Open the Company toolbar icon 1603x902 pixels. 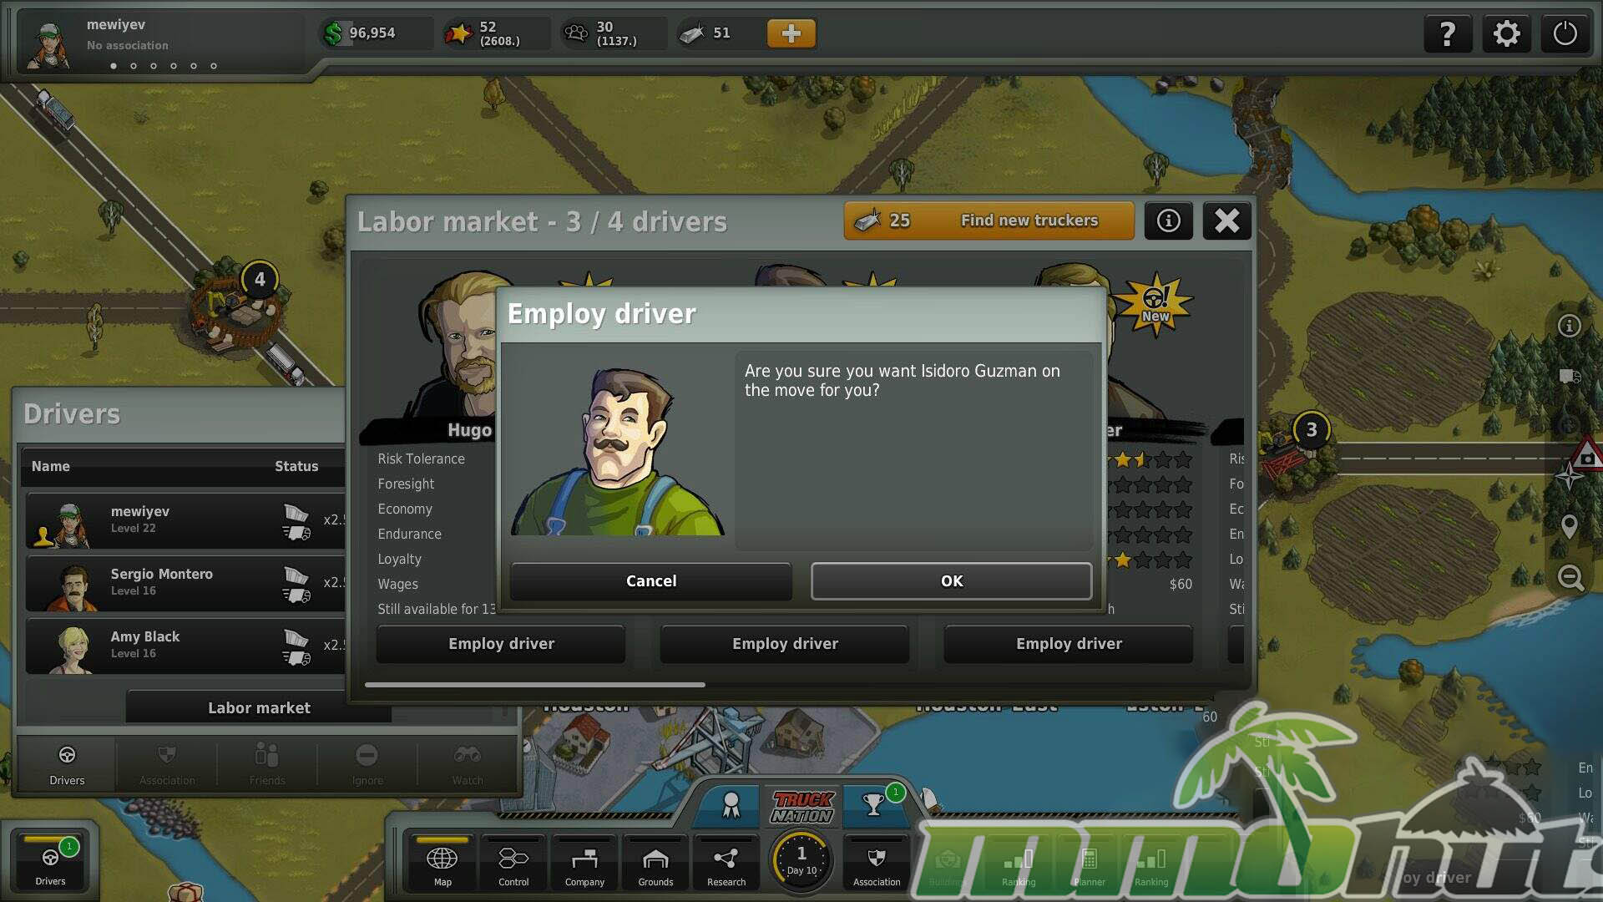click(x=584, y=865)
